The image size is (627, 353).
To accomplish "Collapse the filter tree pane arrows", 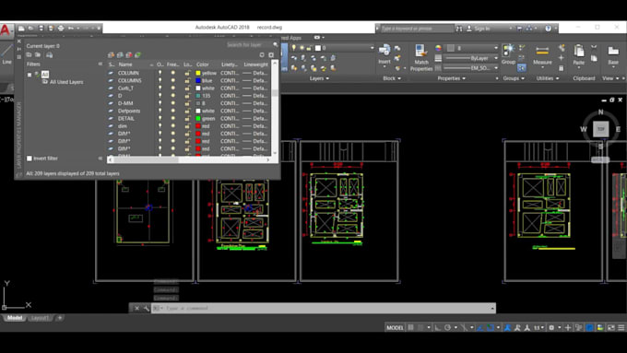I will (x=100, y=64).
